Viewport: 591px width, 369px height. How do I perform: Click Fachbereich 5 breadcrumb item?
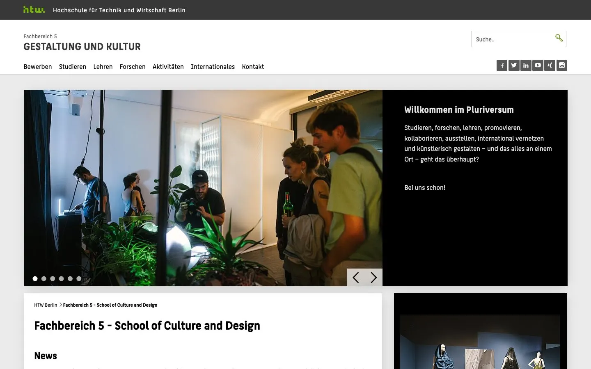pos(110,305)
